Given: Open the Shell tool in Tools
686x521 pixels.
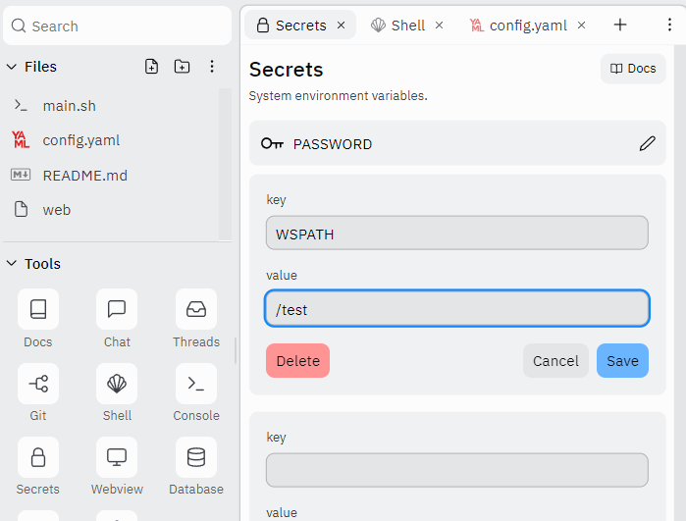Looking at the screenshot, I should [117, 384].
